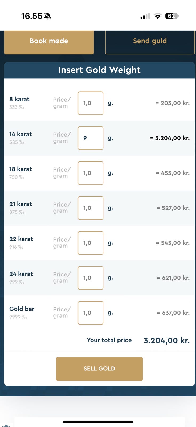196x427 pixels.
Task: Tap the cellular signal bars icon
Action: pos(145,17)
